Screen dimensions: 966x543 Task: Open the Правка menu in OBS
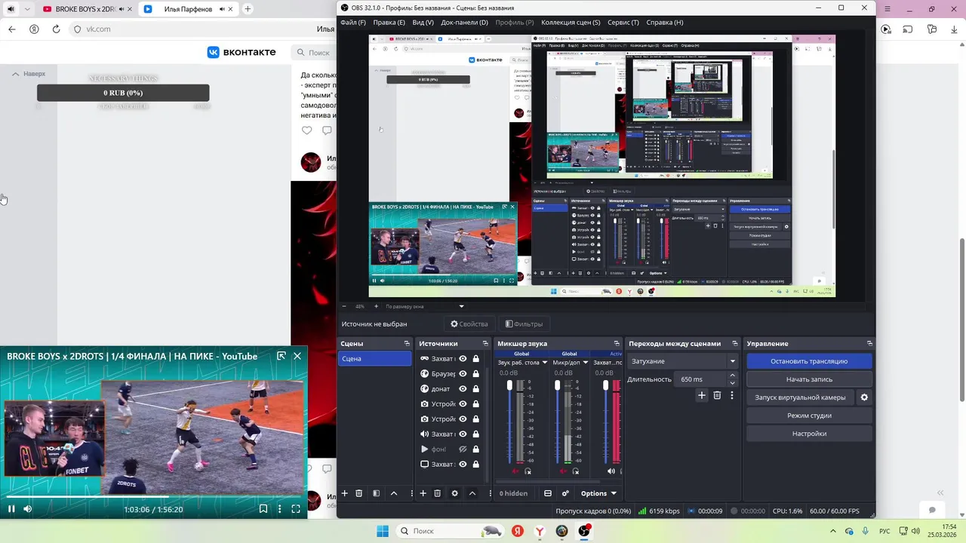[x=389, y=23]
